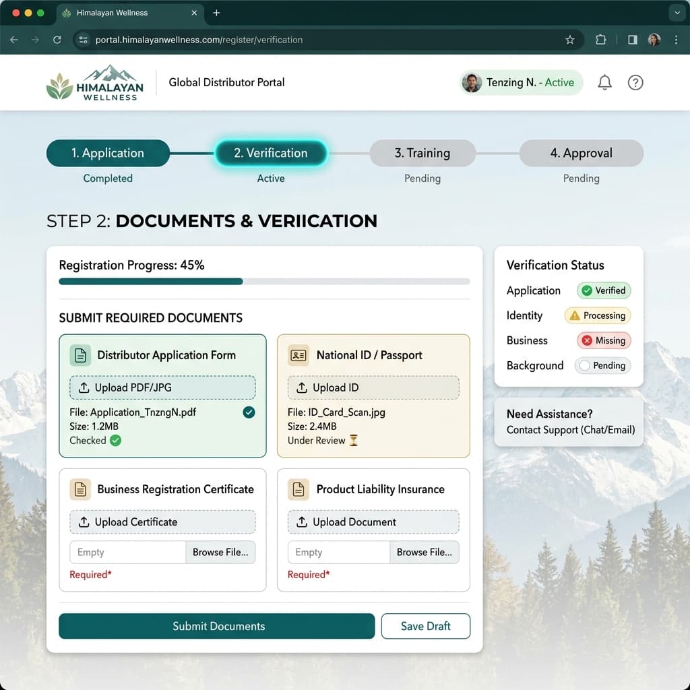Click upload arrow icon in Upload Certificate
690x690 pixels.
[84, 522]
